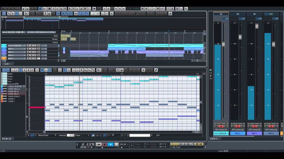The height and width of the screenshot is (159, 284).
Task: Open the Strip Chart dropdown
Action: [47, 135]
